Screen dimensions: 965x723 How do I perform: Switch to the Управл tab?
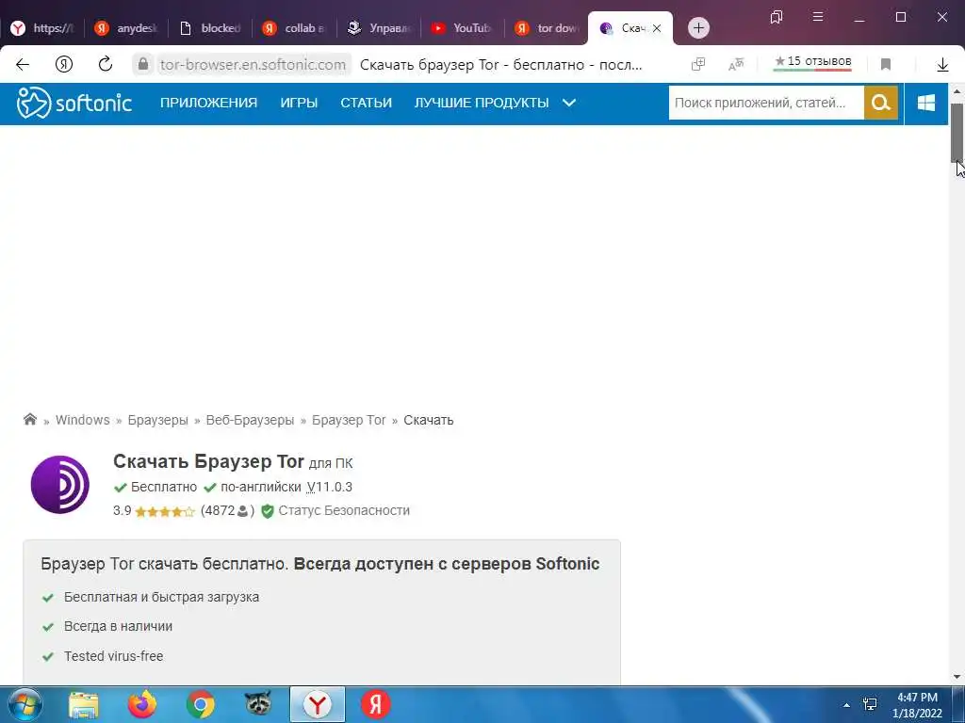pyautogui.click(x=378, y=28)
